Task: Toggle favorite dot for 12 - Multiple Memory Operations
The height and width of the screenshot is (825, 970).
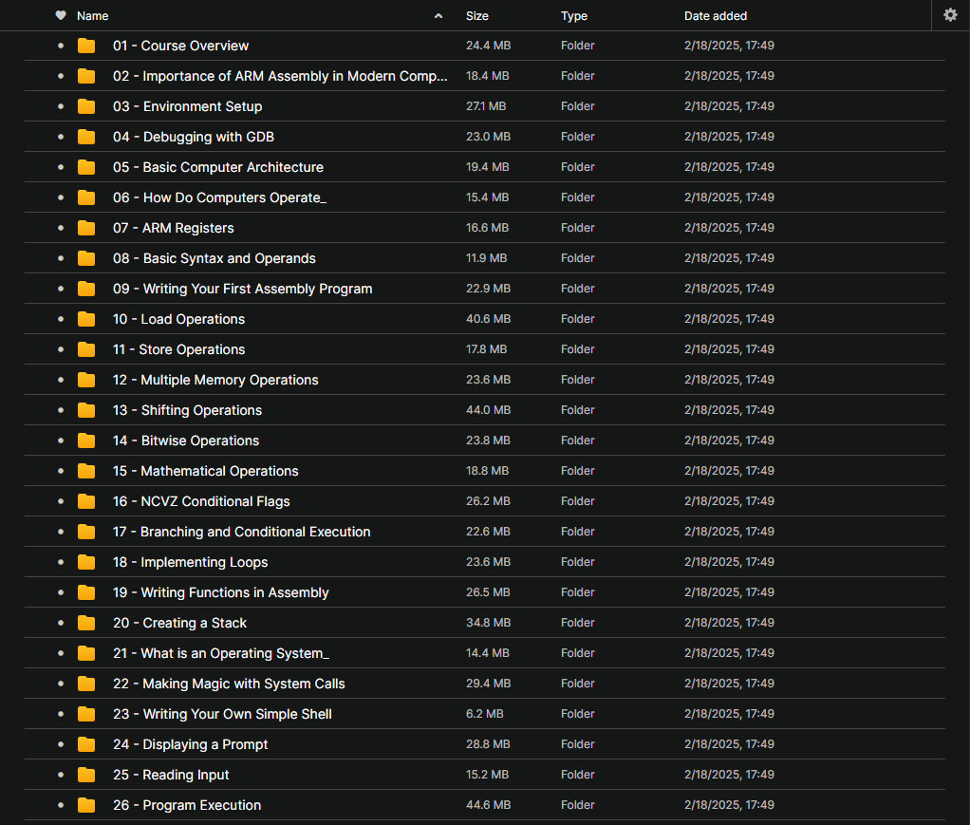Action: click(x=61, y=380)
